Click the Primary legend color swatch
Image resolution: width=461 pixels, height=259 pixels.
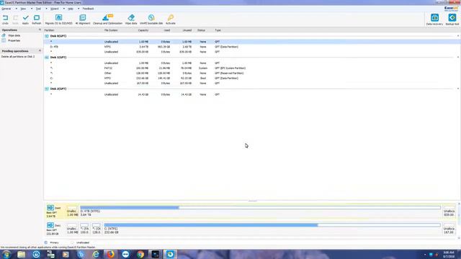coord(46,242)
